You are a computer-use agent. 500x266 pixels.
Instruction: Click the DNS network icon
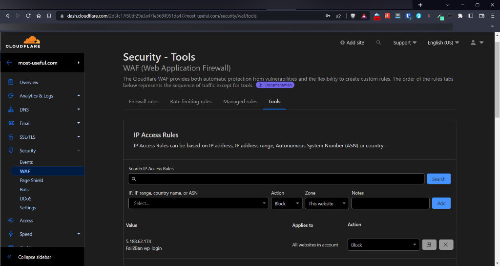[11, 110]
